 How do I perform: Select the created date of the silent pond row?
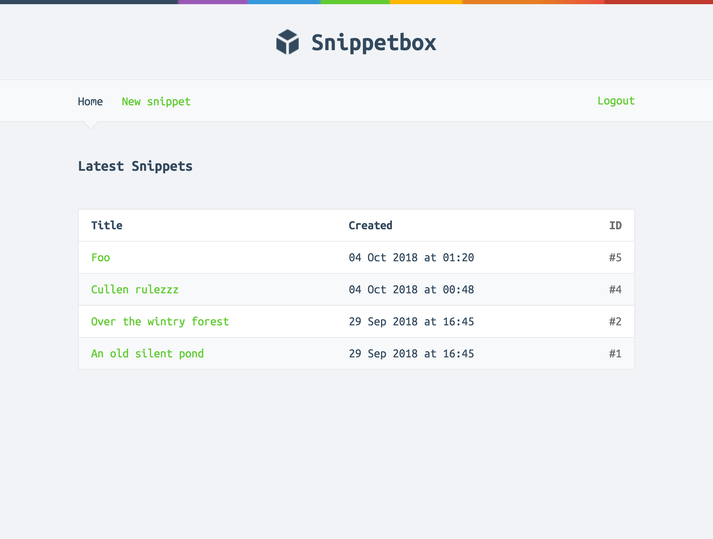coord(411,354)
